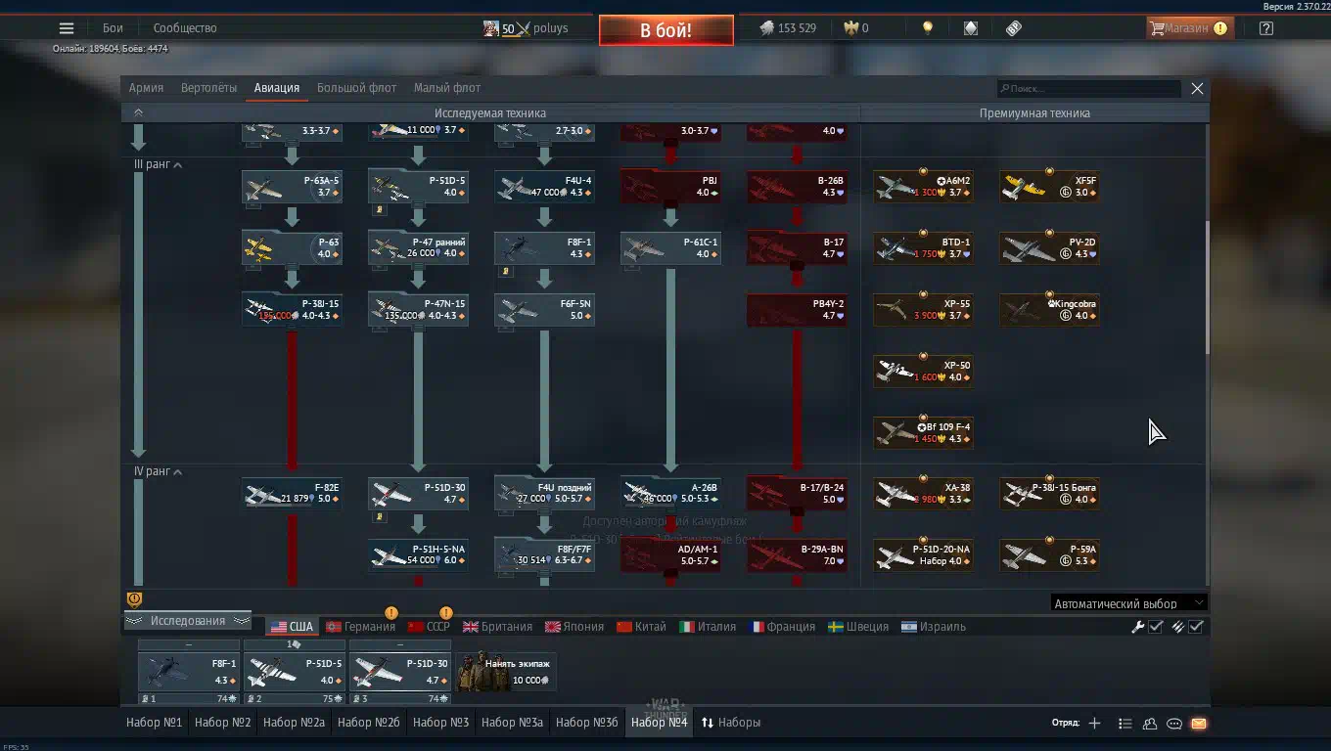
Task: Select the СССР nation tab
Action: tap(429, 627)
